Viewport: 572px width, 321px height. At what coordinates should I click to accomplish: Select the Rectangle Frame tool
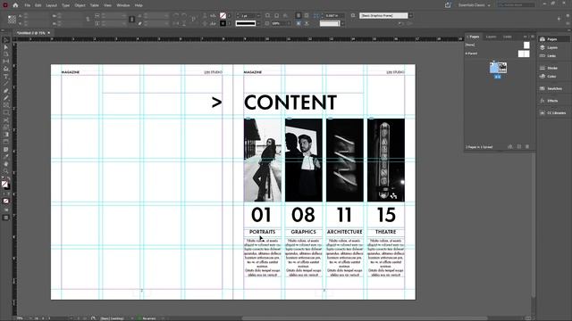coord(6,105)
